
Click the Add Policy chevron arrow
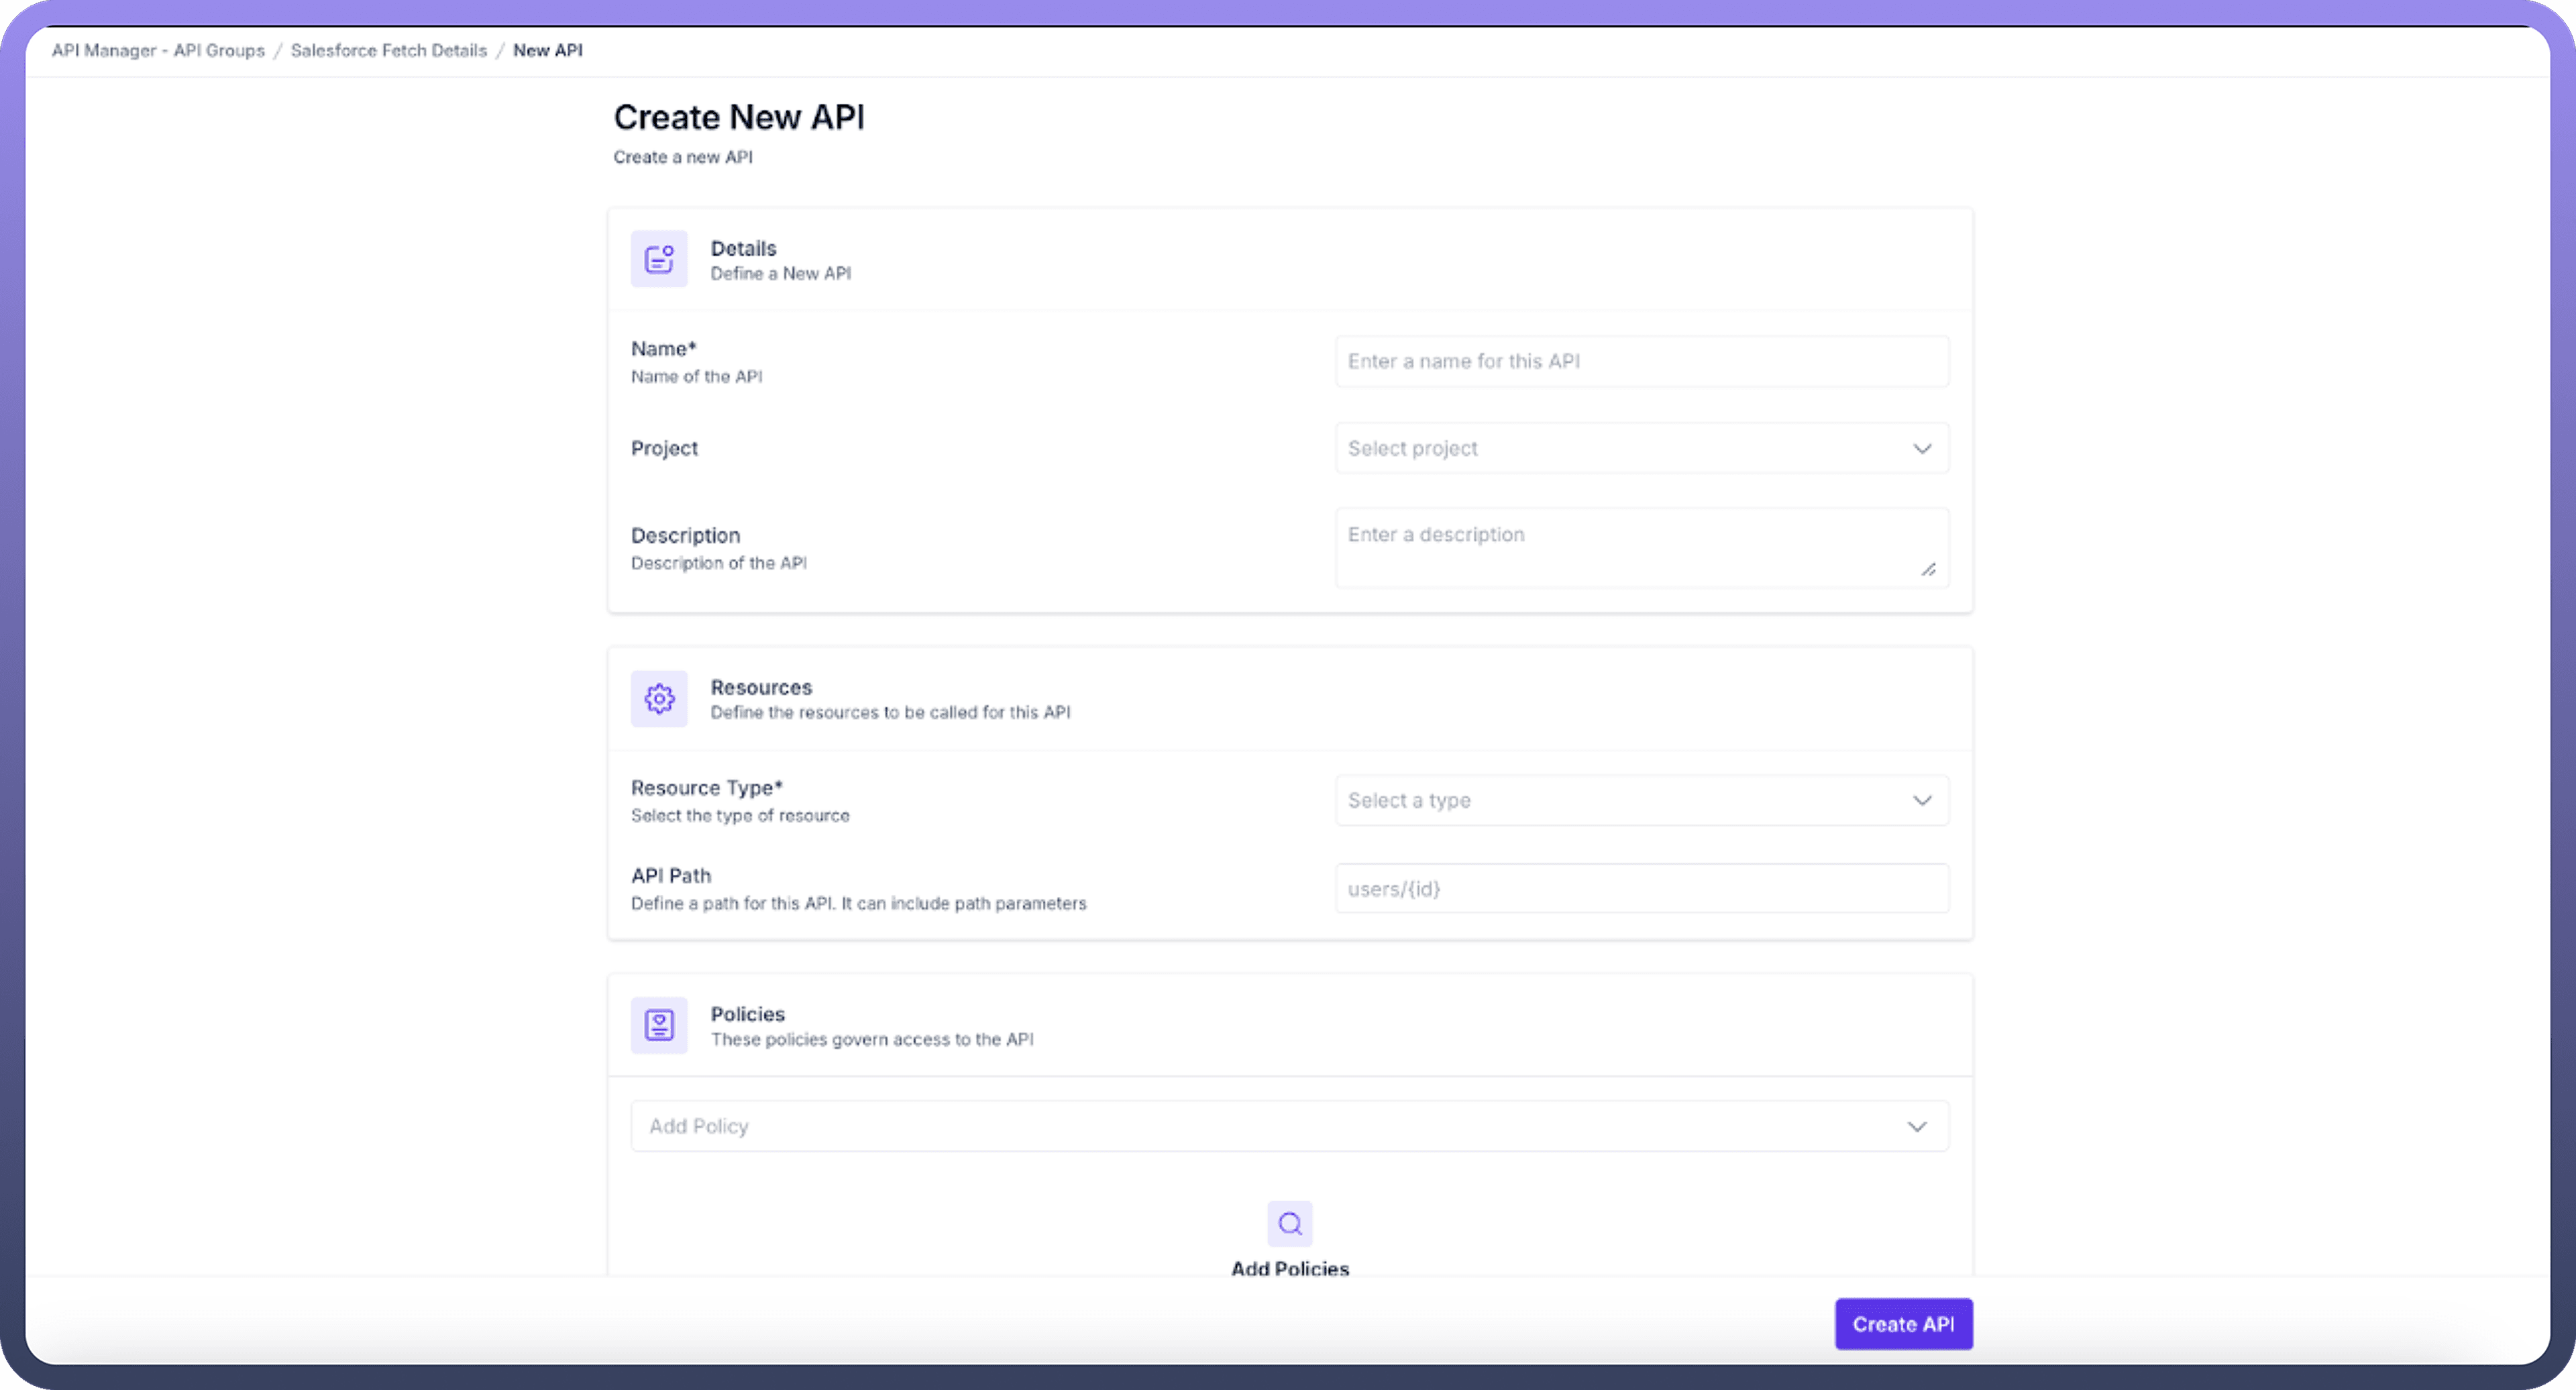(1916, 1127)
